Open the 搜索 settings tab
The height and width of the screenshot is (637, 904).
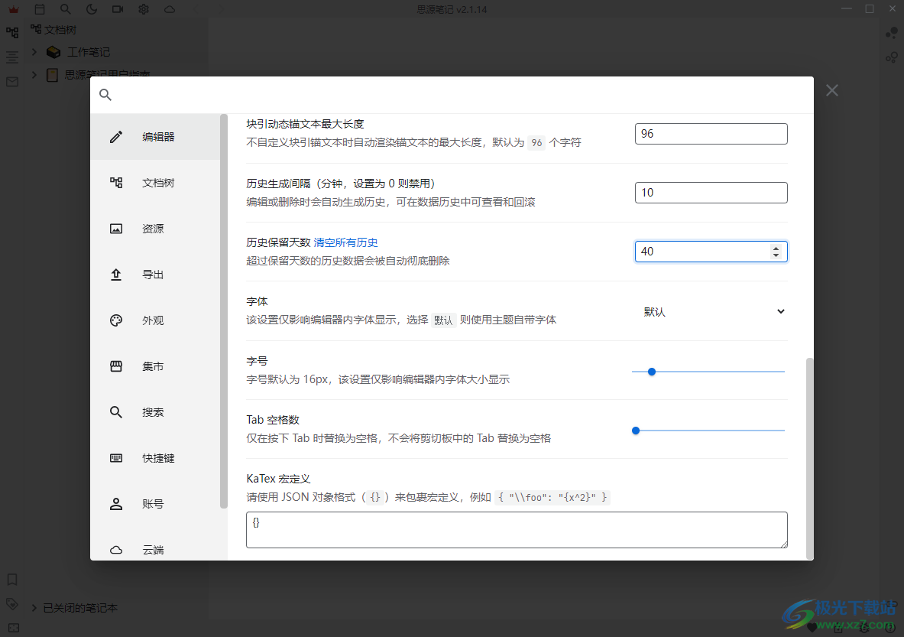[x=156, y=412]
